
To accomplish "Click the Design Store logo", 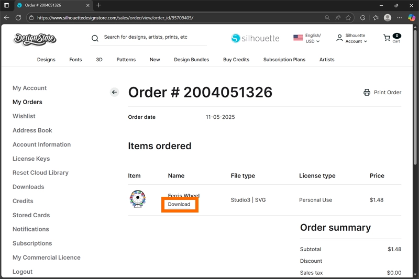I will click(x=35, y=38).
